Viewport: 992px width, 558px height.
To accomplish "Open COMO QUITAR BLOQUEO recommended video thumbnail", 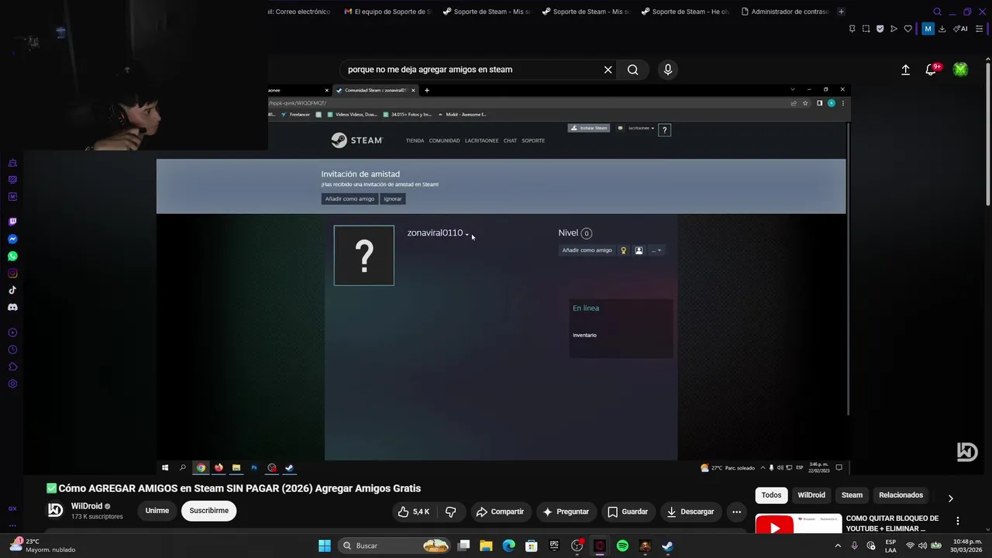I will pyautogui.click(x=798, y=525).
